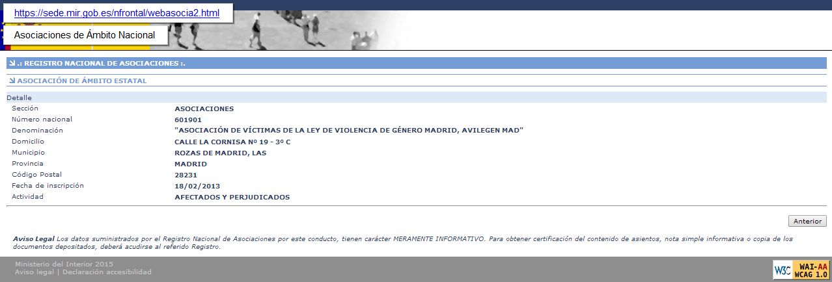Select the Fecha de inscripción label

click(48, 185)
